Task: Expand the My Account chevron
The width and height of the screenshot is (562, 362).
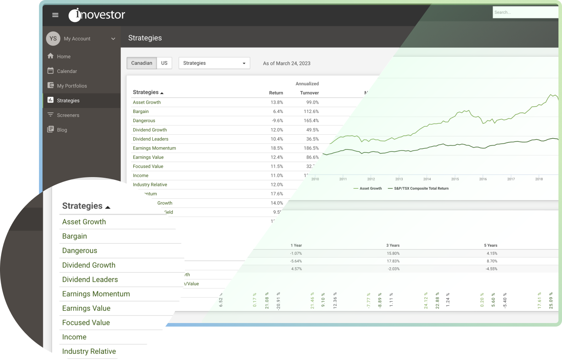Action: click(113, 39)
